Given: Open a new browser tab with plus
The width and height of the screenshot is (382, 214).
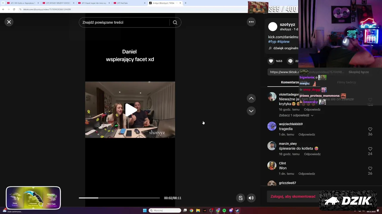Looking at the screenshot, I should click(185, 3).
